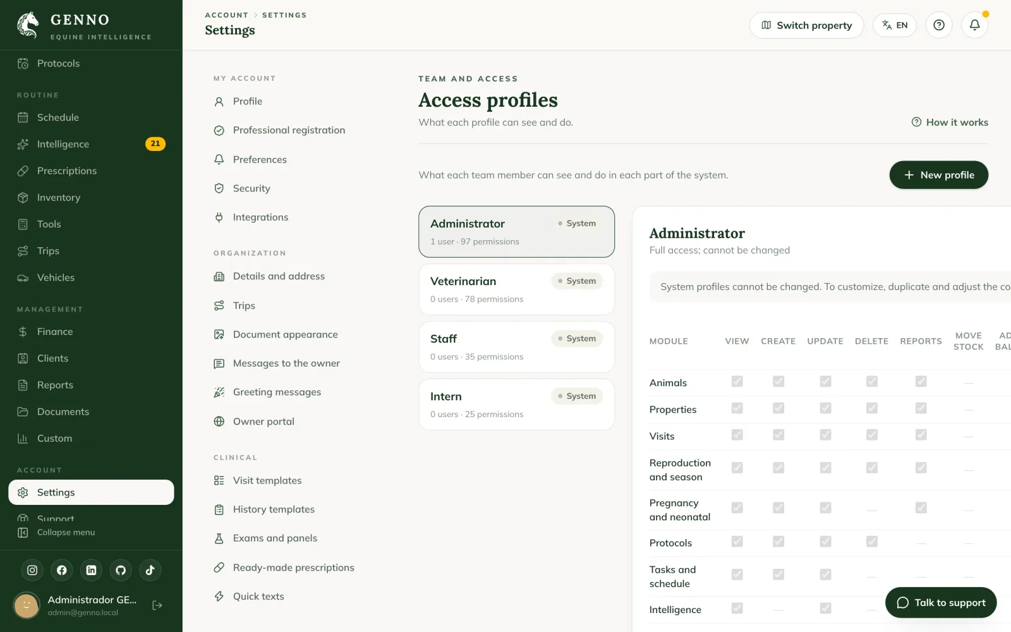Open Intelligence in the sidebar
Image resolution: width=1011 pixels, height=632 pixels.
click(x=91, y=144)
